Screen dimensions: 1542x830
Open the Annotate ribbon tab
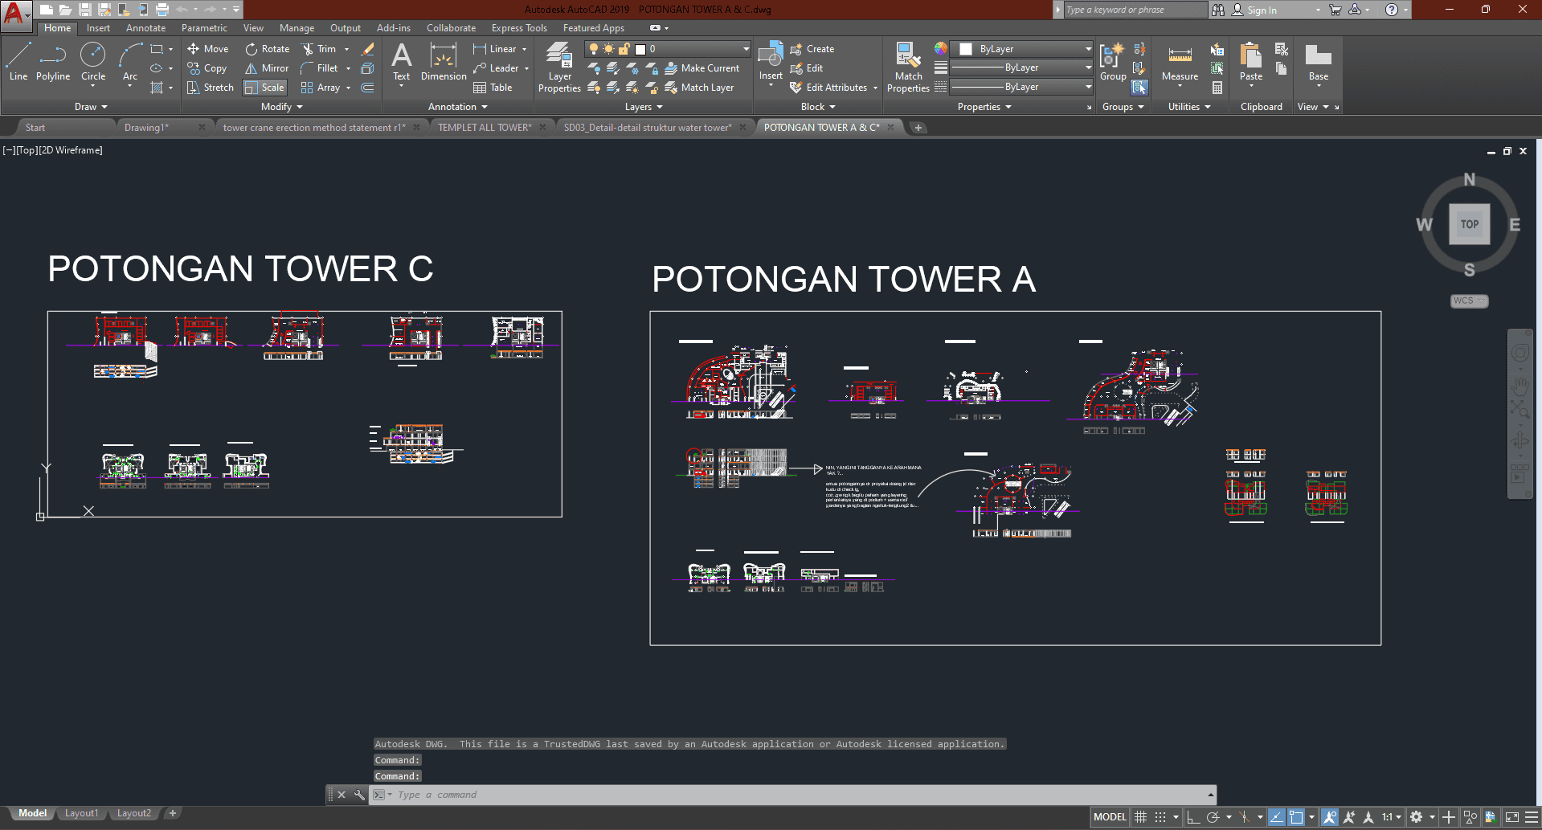click(145, 28)
